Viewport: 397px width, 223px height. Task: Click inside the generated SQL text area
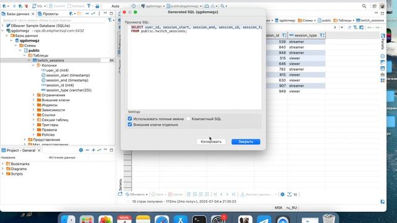[x=195, y=68]
